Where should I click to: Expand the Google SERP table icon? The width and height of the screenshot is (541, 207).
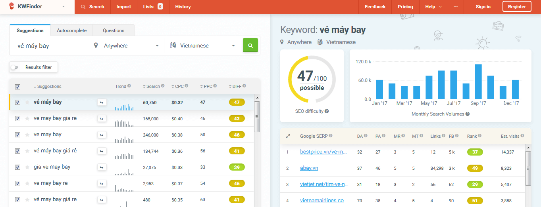288,136
